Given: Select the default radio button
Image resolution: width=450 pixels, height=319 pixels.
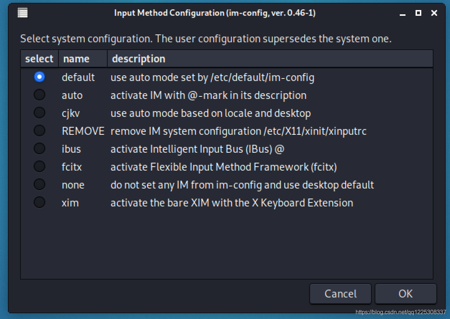Looking at the screenshot, I should coord(39,77).
